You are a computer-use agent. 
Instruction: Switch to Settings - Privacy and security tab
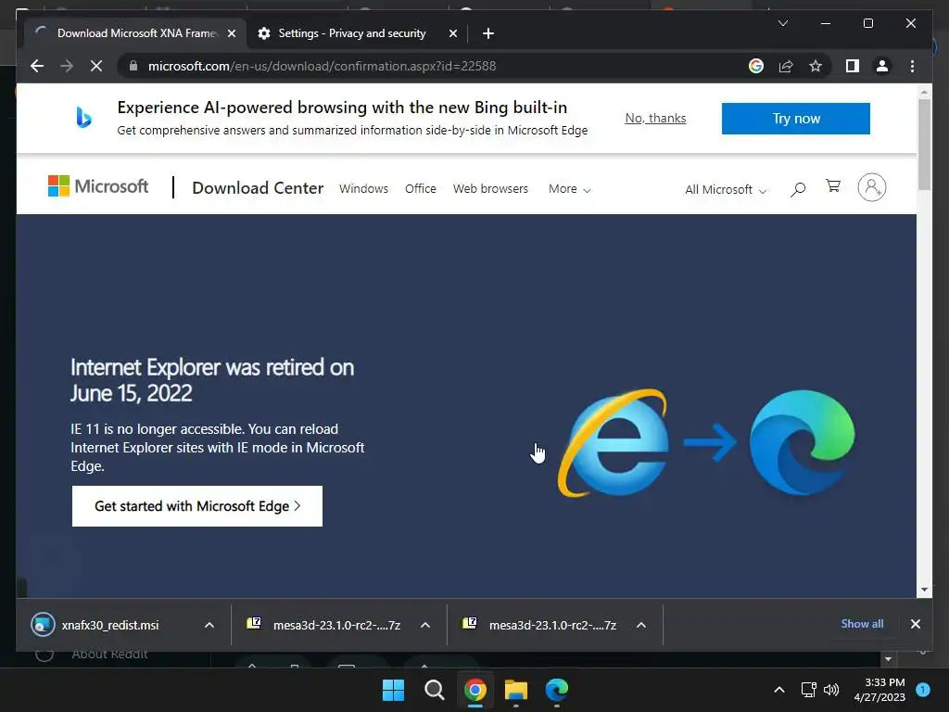point(351,33)
